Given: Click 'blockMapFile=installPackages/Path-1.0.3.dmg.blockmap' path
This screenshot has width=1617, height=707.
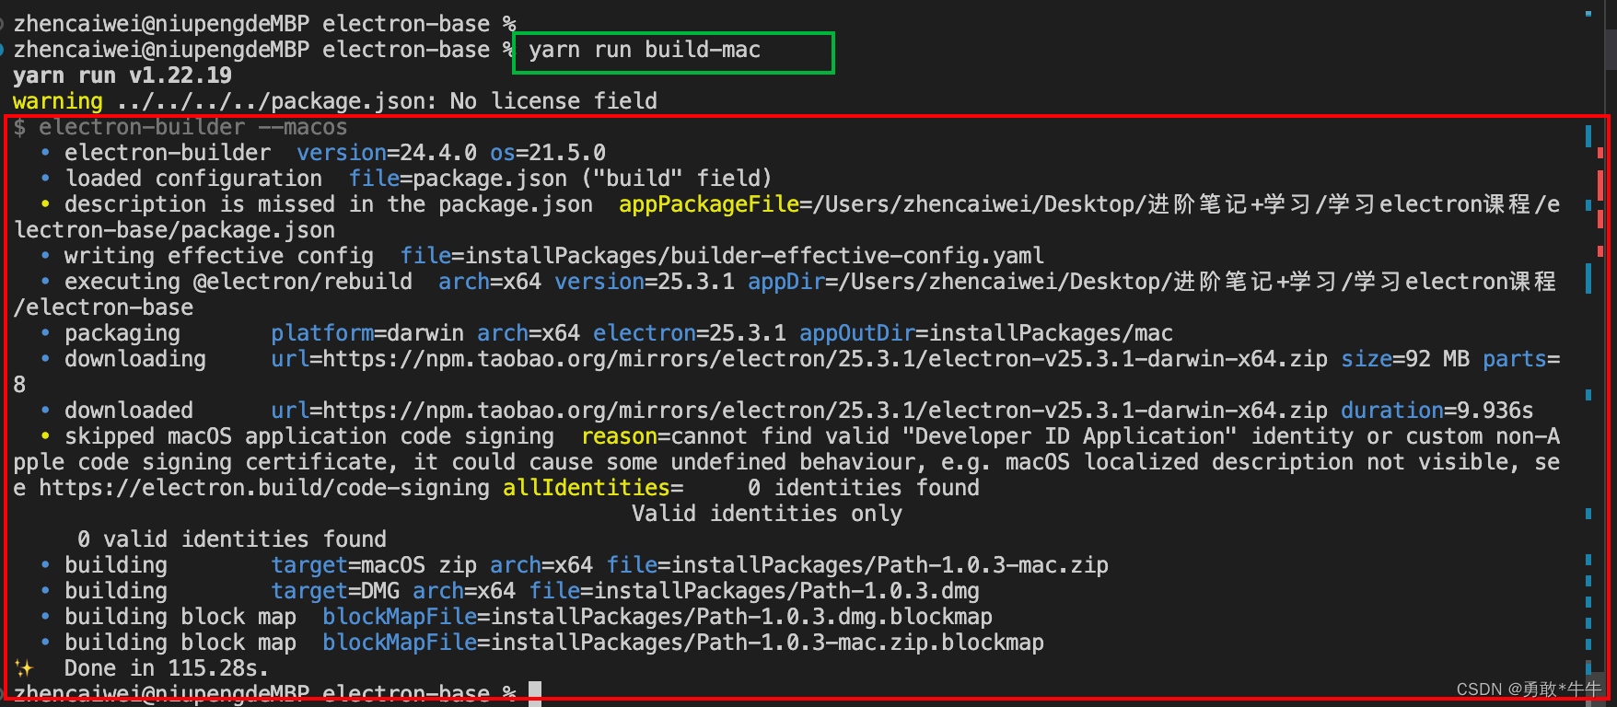Looking at the screenshot, I should pyautogui.click(x=657, y=617).
